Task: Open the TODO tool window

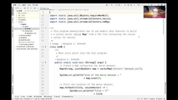Action: pyautogui.click(x=29, y=97)
